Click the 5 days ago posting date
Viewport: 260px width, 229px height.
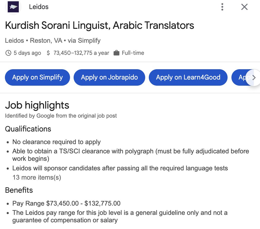pyautogui.click(x=27, y=53)
